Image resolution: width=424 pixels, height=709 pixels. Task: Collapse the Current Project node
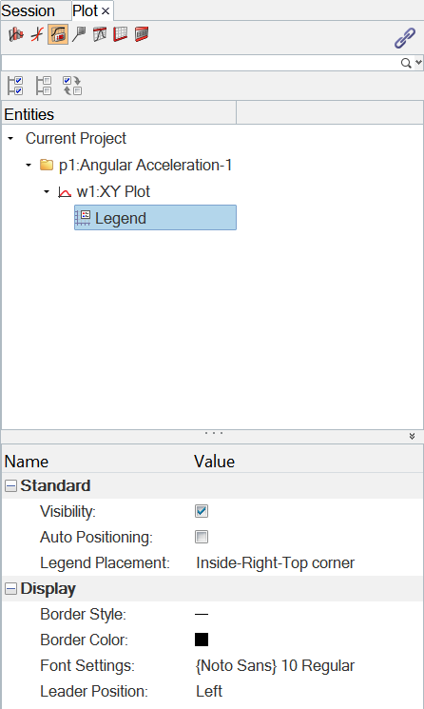[10, 138]
